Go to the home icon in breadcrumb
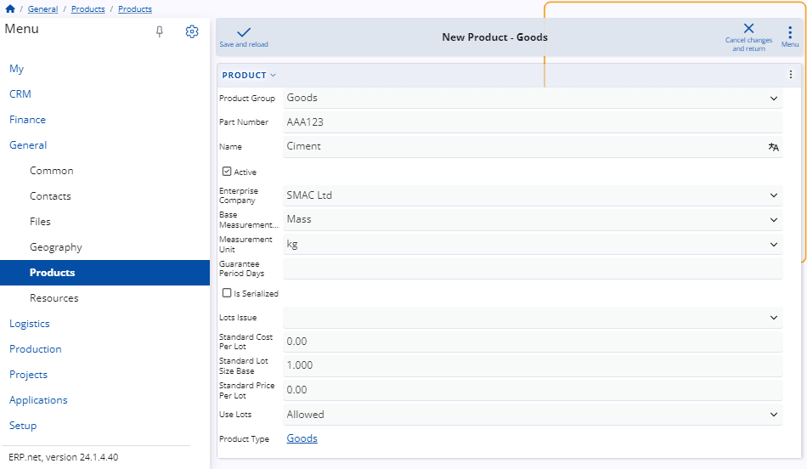Screen dimensions: 807x469 click(10, 8)
